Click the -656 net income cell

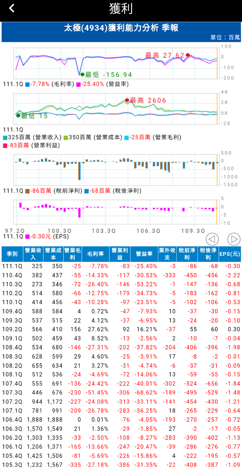(x=212, y=384)
